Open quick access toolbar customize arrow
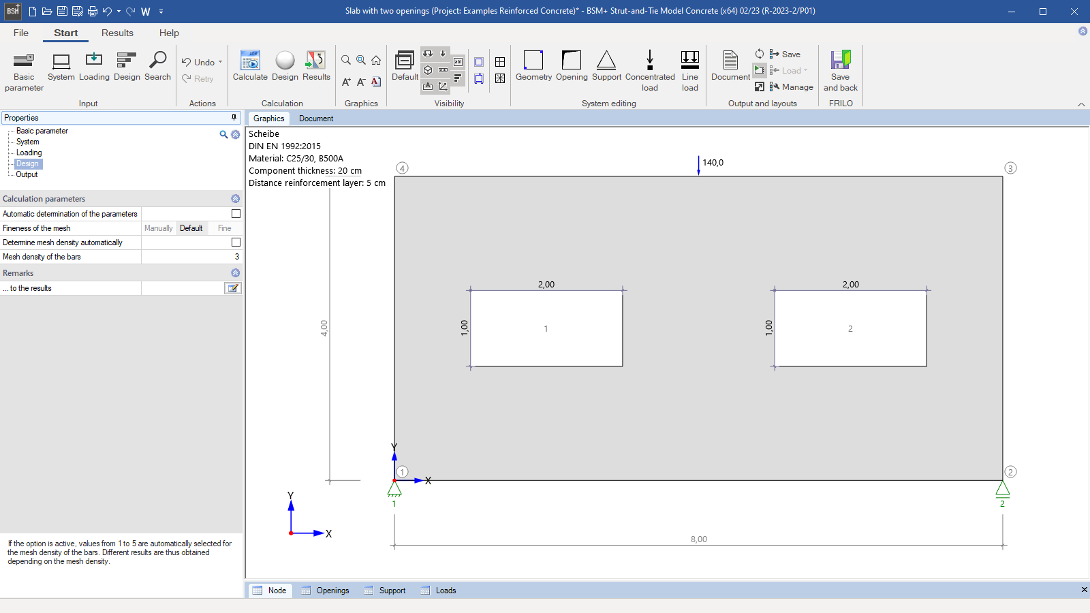The width and height of the screenshot is (1090, 613). click(x=161, y=12)
